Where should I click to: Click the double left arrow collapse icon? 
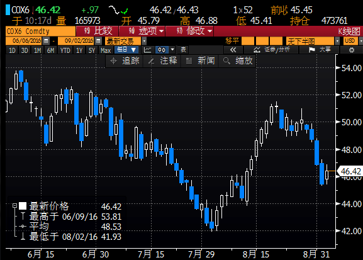pos(233,50)
